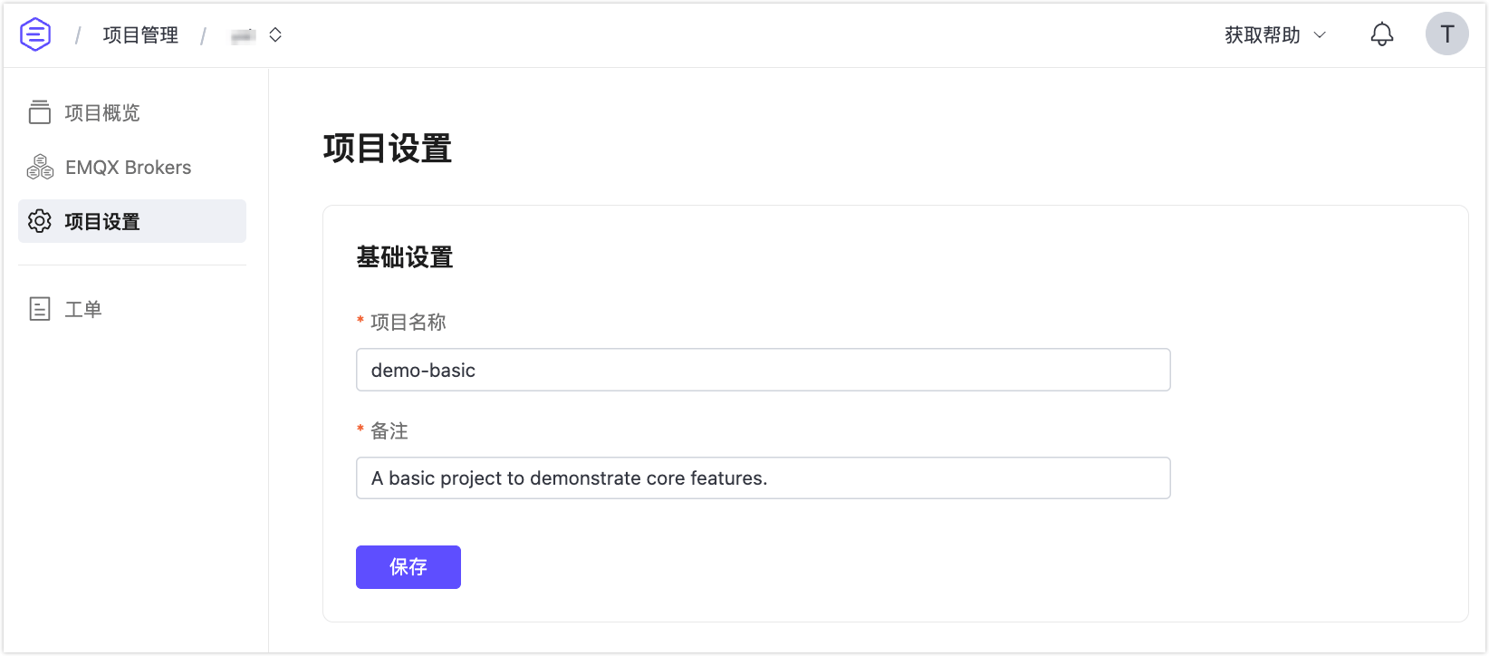This screenshot has height=656, width=1489.
Task: Click the 基础设置 section heading
Action: pyautogui.click(x=404, y=257)
